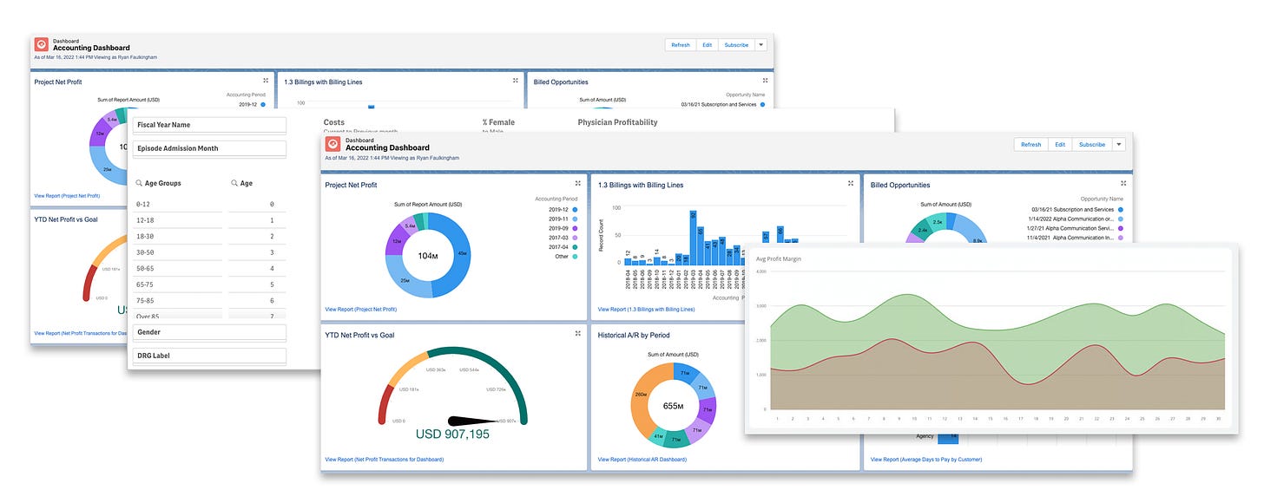Expand the YTD Net Profit vs Goal widget
The image size is (1264, 503).
tap(577, 333)
